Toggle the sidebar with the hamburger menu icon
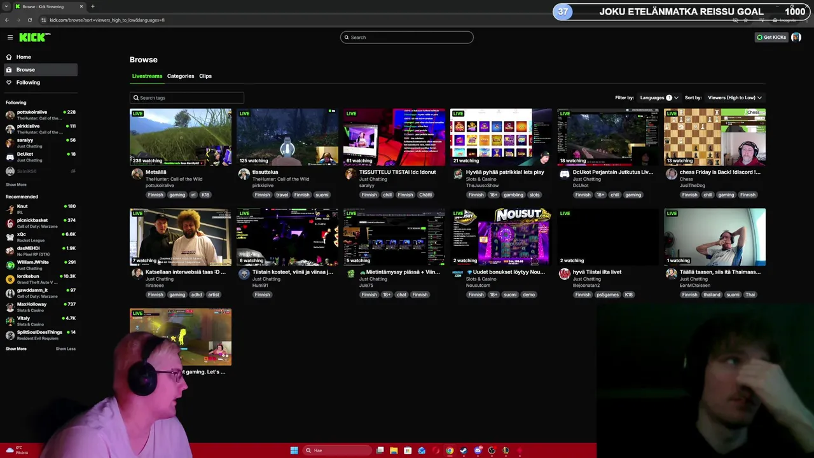The height and width of the screenshot is (458, 814). point(10,38)
